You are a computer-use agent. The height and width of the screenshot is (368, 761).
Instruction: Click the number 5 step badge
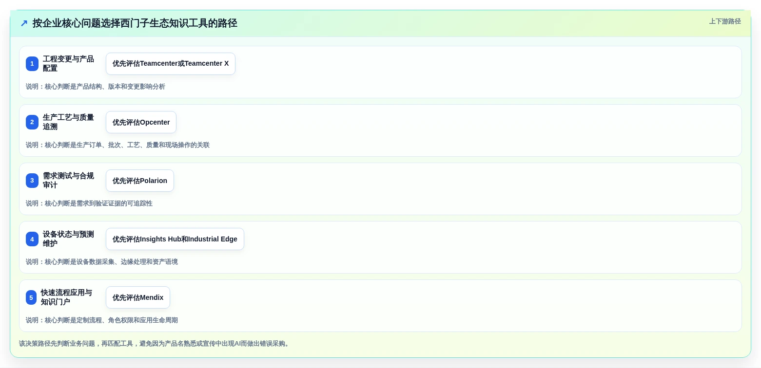tap(31, 297)
